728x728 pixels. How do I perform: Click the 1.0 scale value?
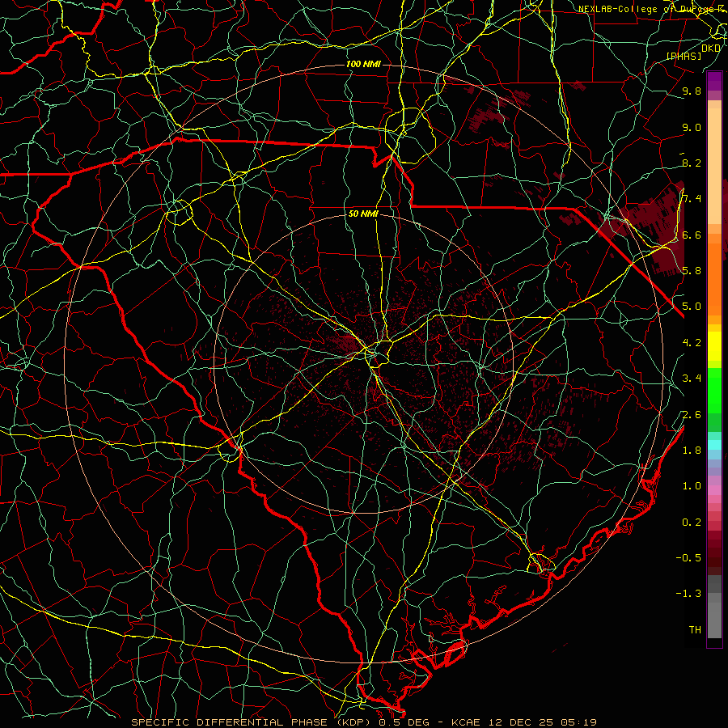tap(692, 486)
